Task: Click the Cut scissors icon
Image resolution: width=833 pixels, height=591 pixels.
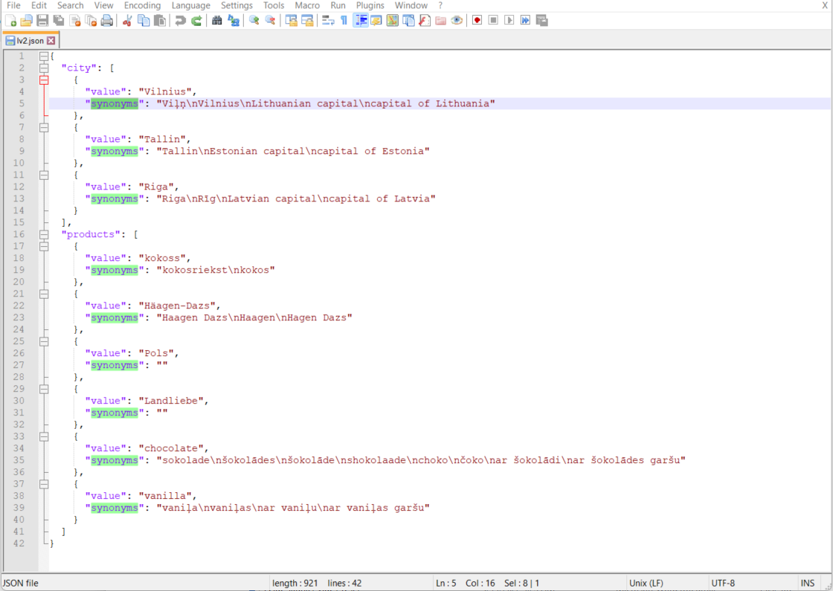Action: pyautogui.click(x=127, y=20)
